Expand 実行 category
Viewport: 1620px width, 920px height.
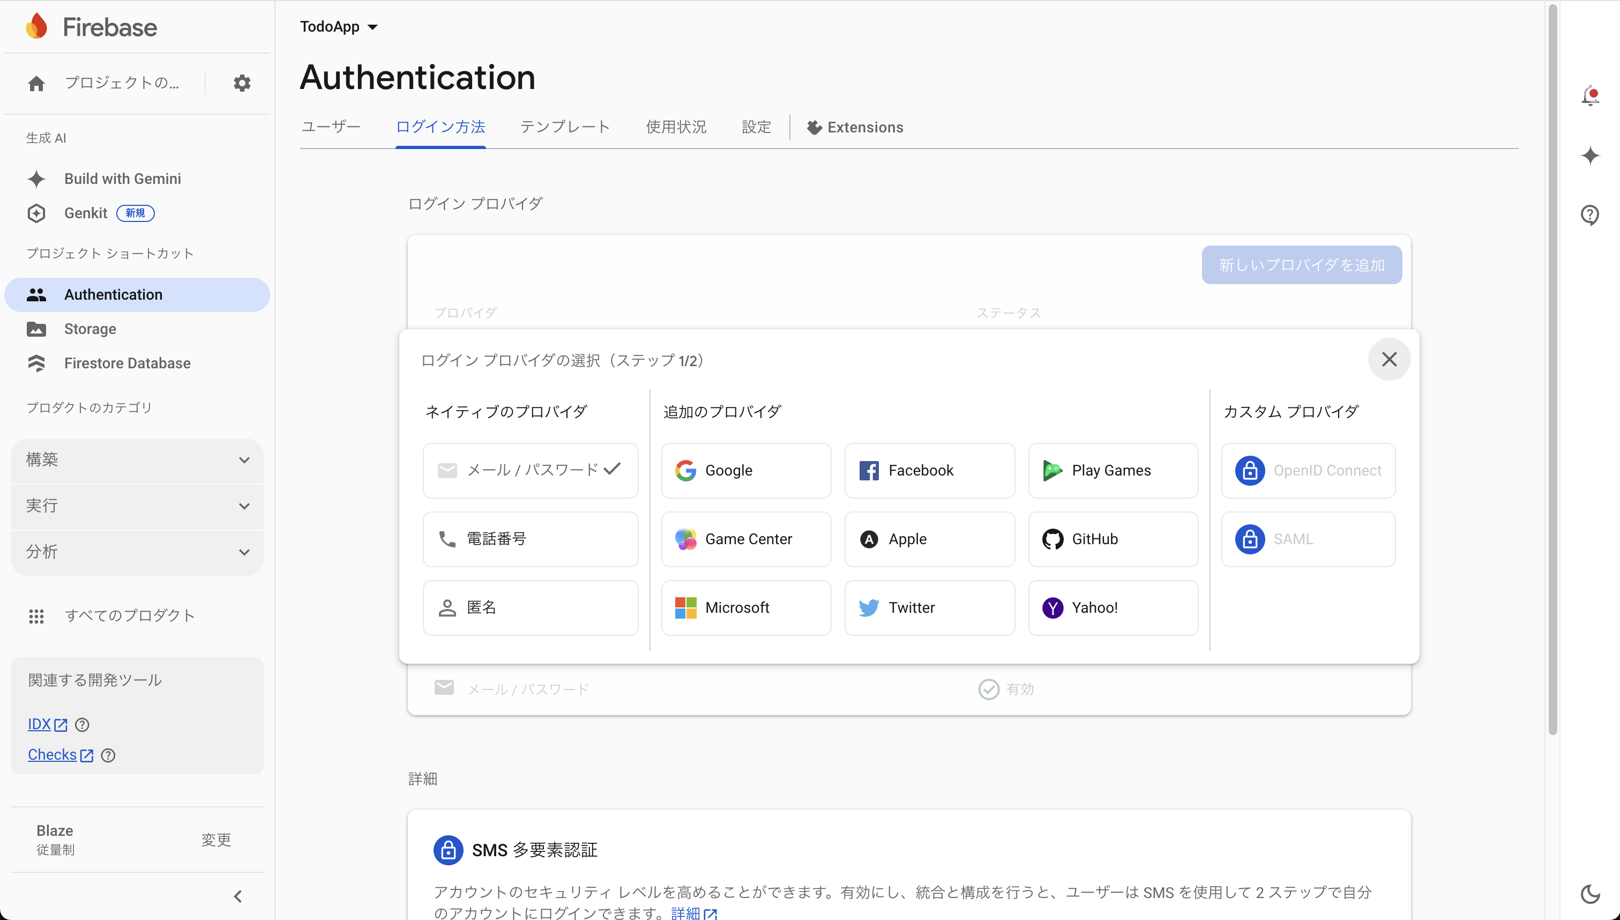(x=137, y=506)
